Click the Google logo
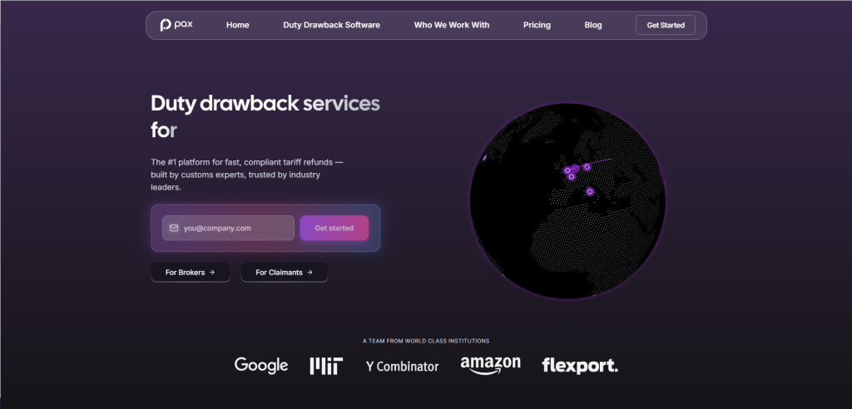This screenshot has width=852, height=409. pos(261,365)
